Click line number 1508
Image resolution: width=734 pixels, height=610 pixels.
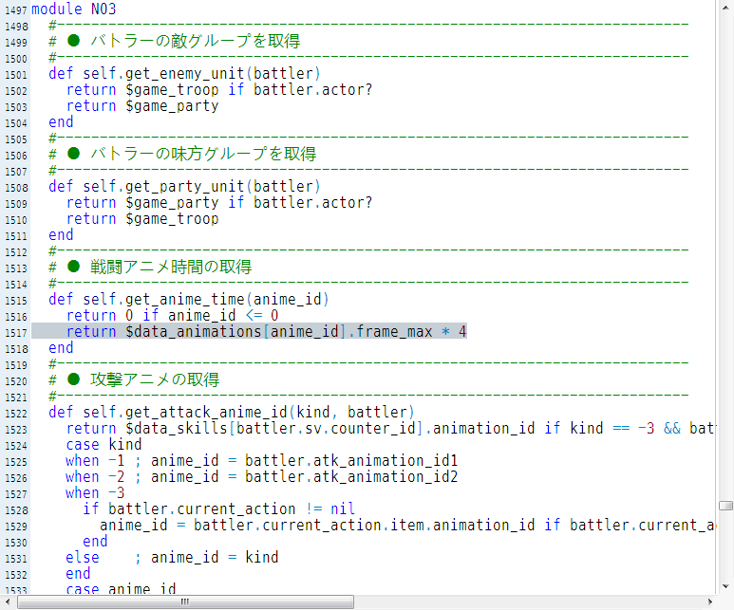[x=15, y=188]
